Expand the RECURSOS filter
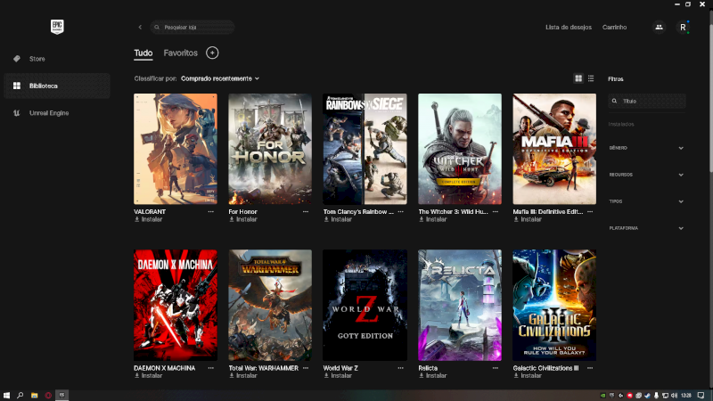 (647, 175)
